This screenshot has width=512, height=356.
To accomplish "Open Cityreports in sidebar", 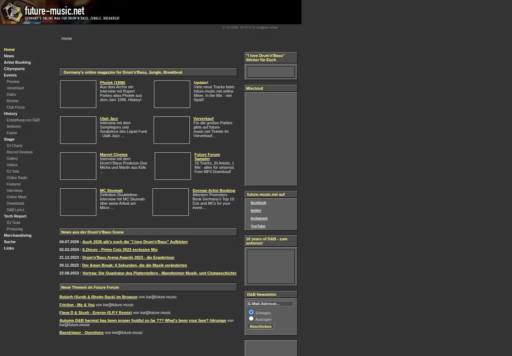I will [14, 69].
